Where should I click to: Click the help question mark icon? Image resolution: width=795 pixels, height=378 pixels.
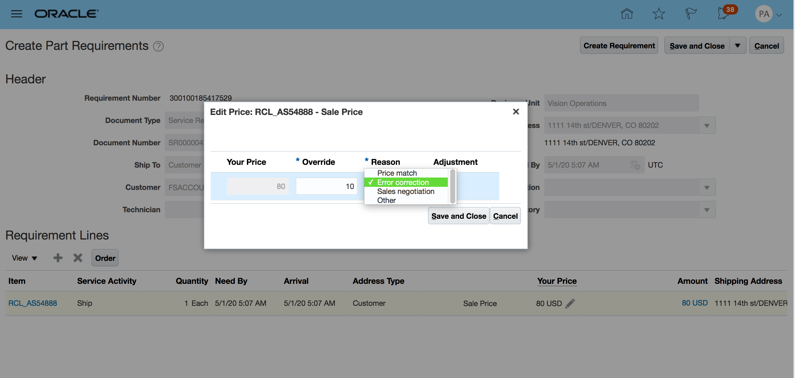click(x=158, y=46)
